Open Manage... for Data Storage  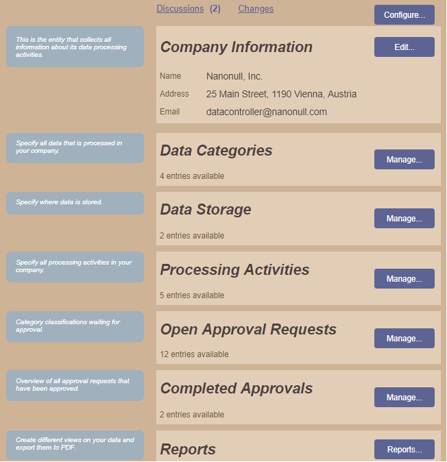click(404, 219)
